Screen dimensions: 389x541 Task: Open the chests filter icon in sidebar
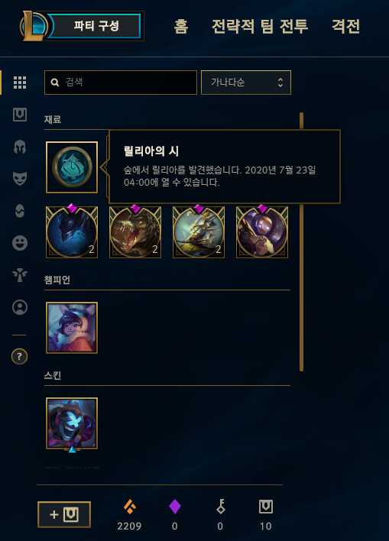tap(20, 115)
